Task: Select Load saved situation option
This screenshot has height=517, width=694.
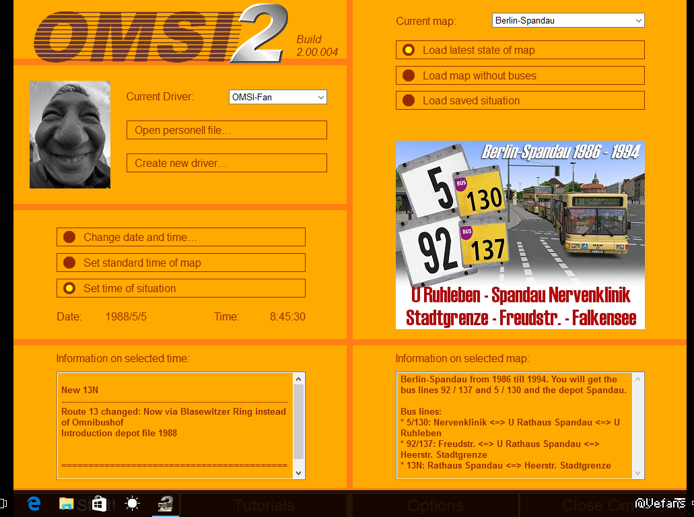Action: pos(520,100)
